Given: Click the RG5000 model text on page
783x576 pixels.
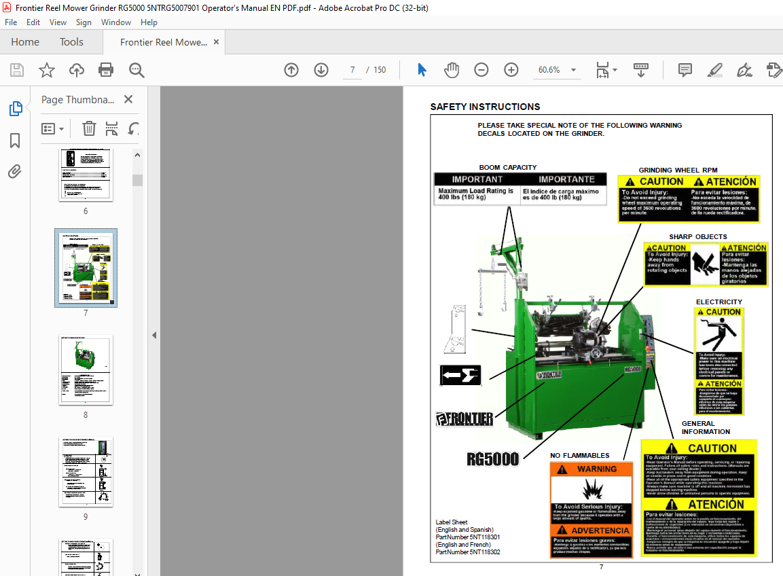Looking at the screenshot, I should [x=492, y=459].
